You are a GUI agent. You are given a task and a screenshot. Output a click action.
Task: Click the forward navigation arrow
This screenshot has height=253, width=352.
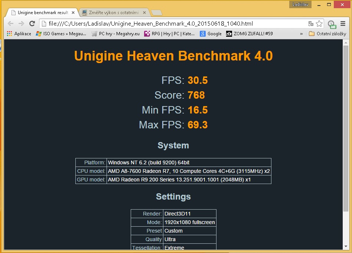click(x=21, y=23)
